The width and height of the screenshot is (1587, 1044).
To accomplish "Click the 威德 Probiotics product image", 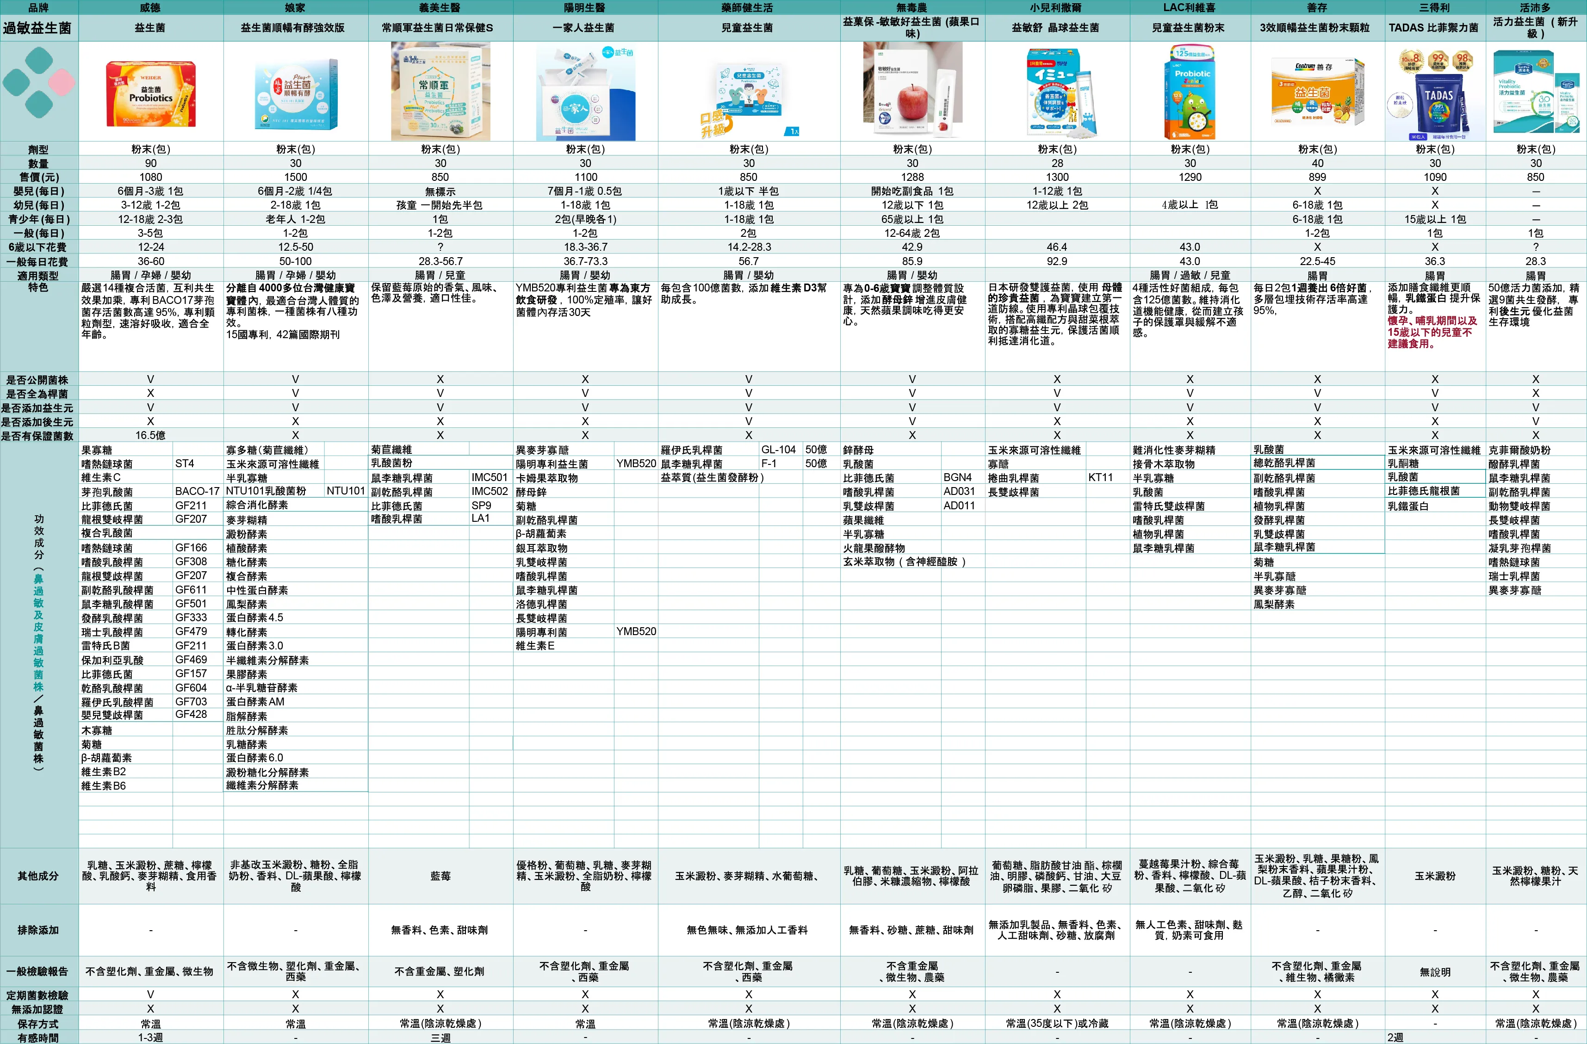I will tap(151, 94).
